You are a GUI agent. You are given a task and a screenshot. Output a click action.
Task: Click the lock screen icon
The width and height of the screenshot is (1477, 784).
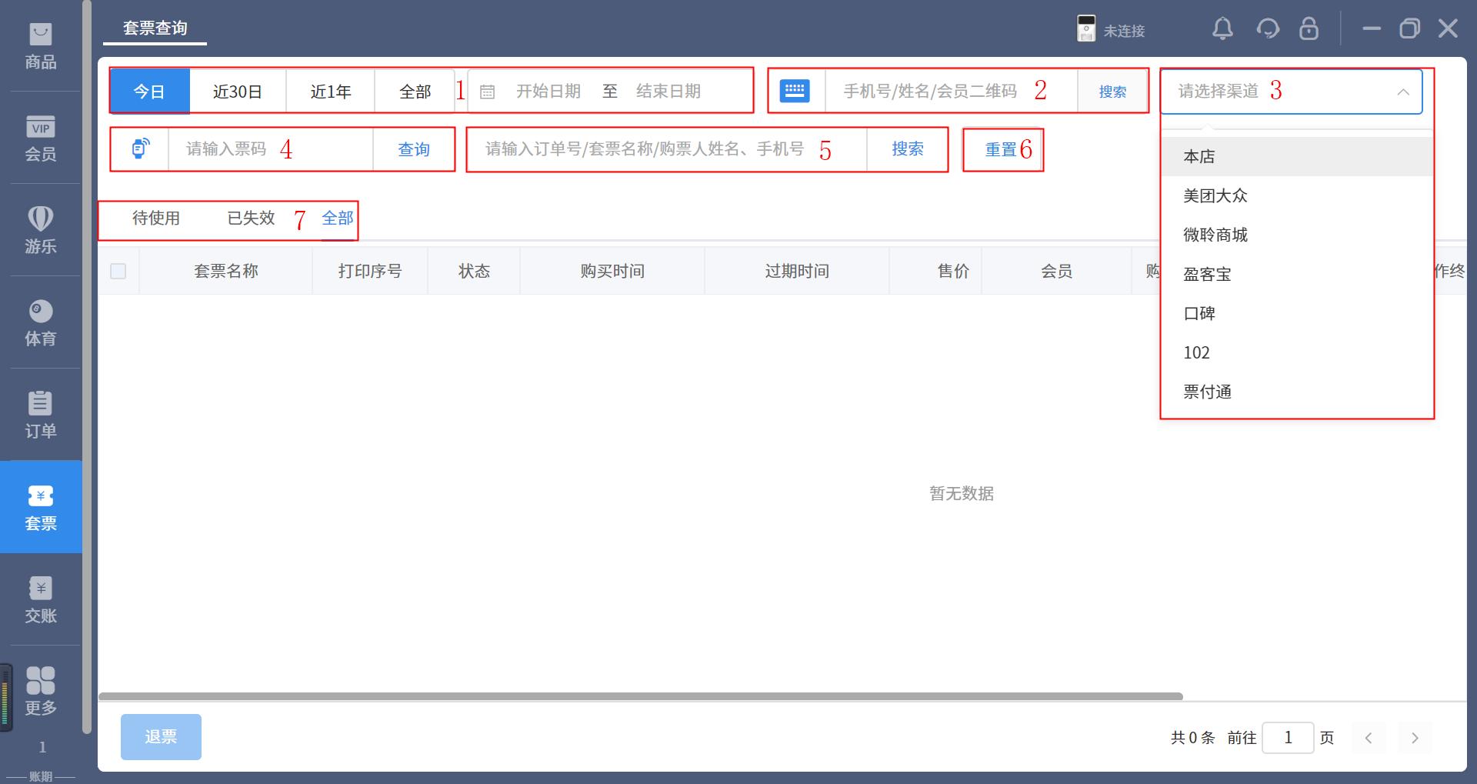pyautogui.click(x=1309, y=29)
